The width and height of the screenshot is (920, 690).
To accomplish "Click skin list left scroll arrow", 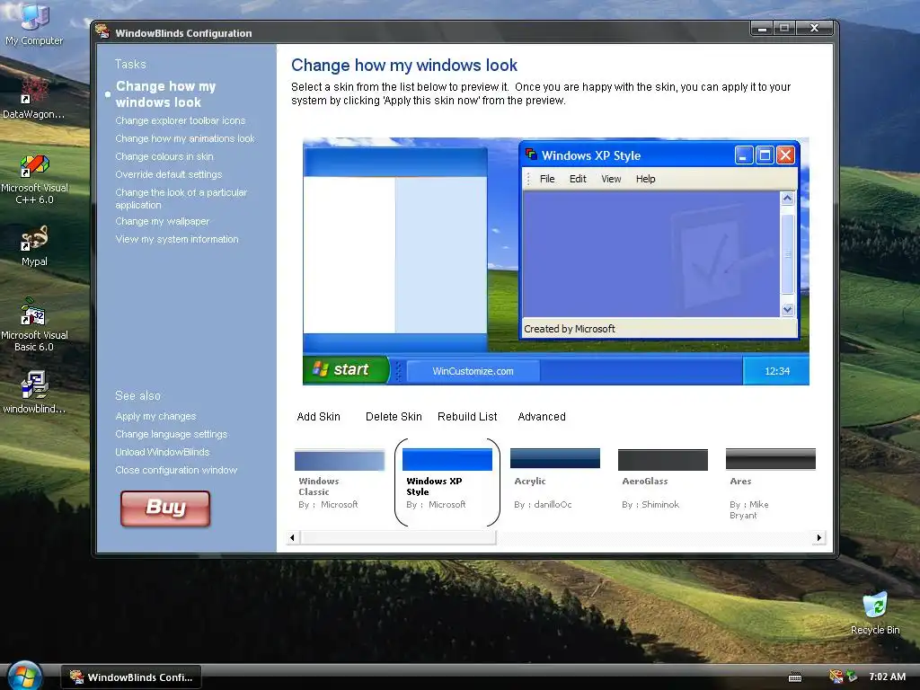I will (x=293, y=537).
